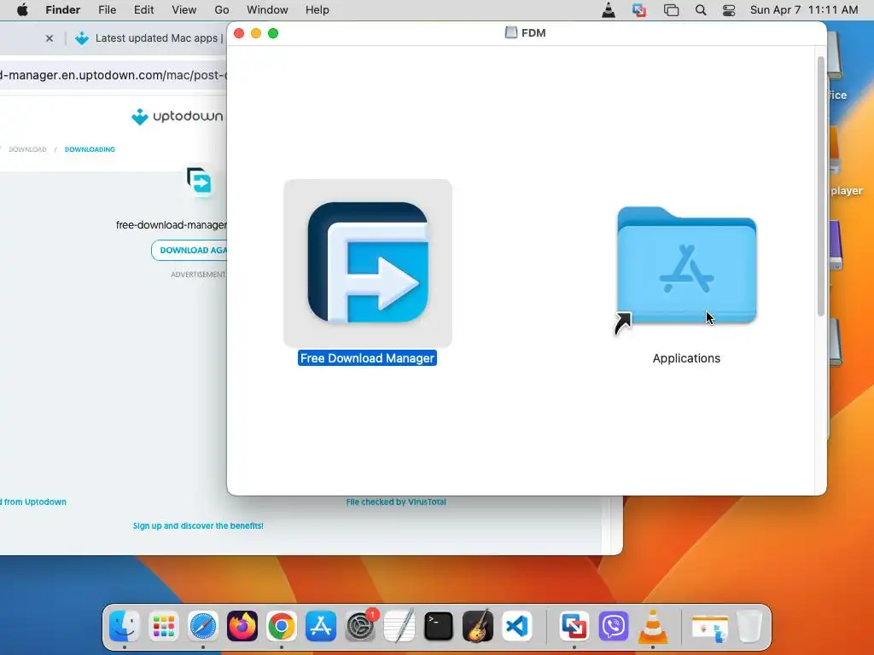The image size is (874, 655).
Task: Open Firefox from the Dock
Action: pos(242,626)
